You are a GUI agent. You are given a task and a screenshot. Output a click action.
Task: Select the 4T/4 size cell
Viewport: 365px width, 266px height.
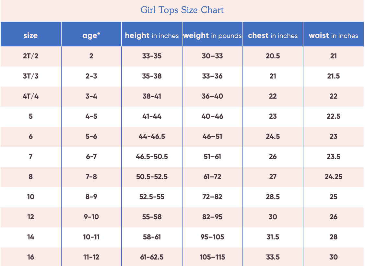click(x=30, y=96)
